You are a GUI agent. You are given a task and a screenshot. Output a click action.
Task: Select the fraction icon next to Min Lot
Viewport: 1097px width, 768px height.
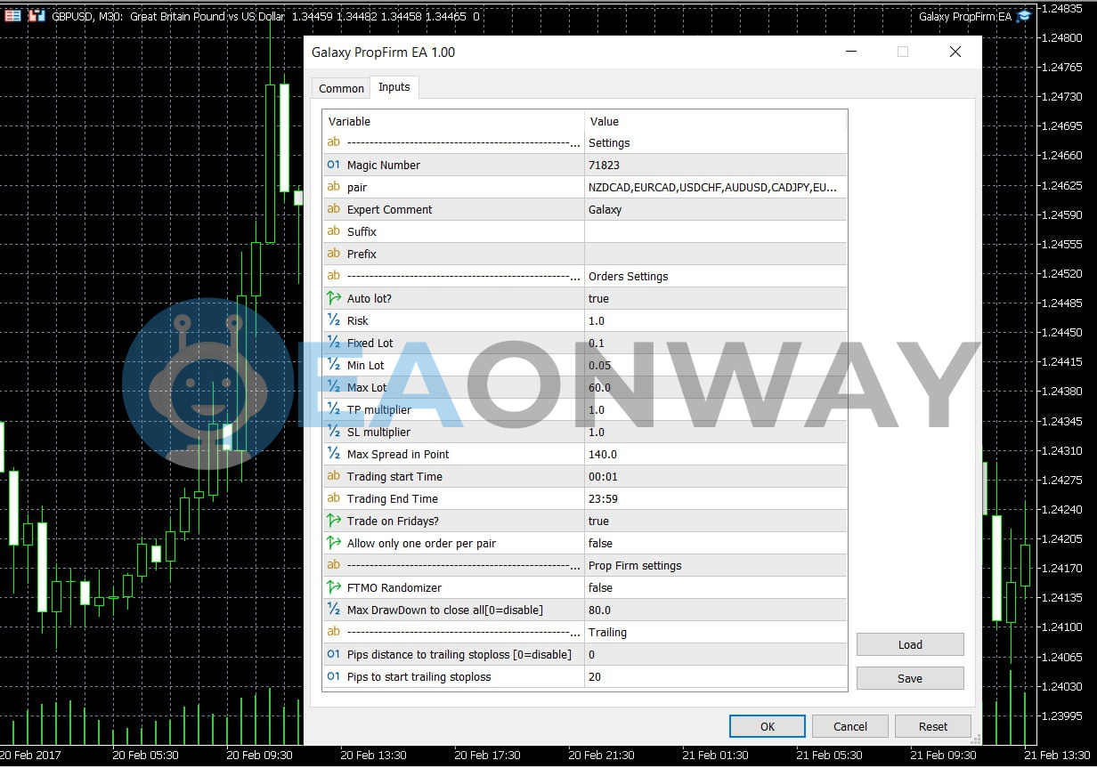[334, 365]
